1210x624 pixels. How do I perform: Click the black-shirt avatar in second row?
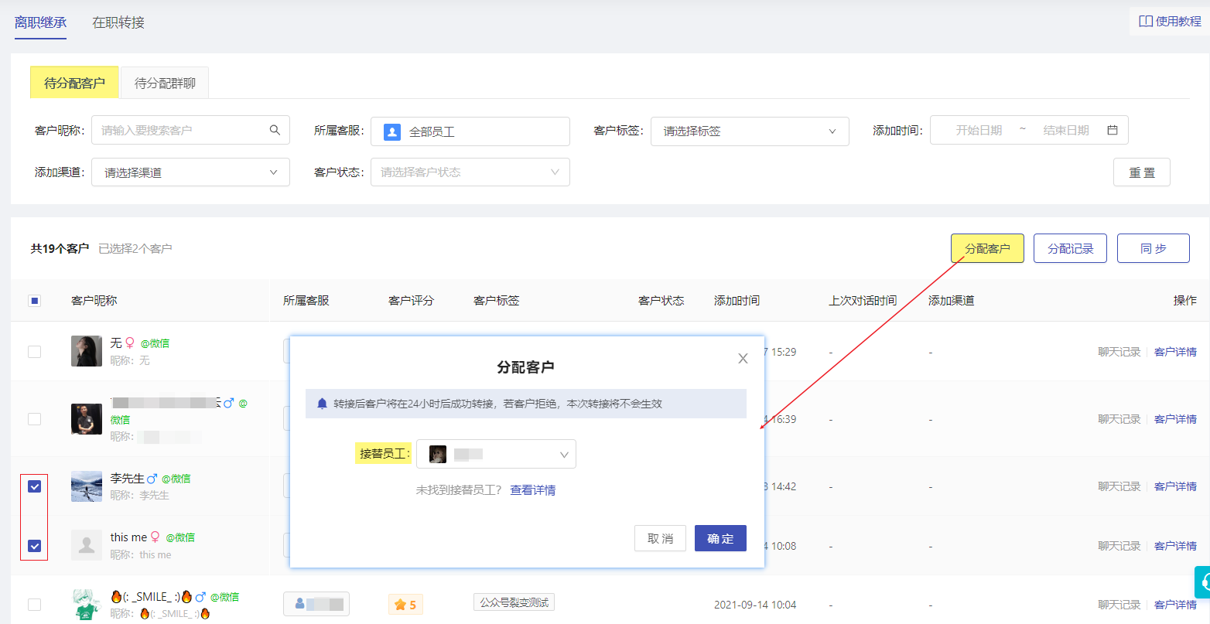[x=87, y=419]
